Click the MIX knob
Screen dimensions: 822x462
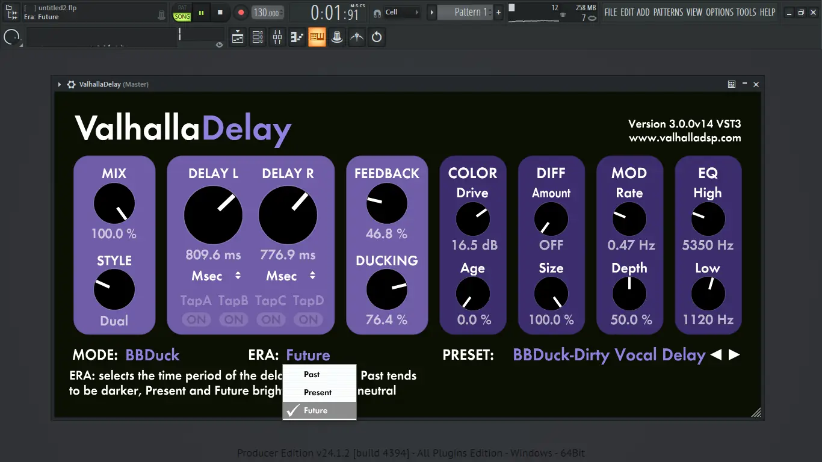coord(114,203)
